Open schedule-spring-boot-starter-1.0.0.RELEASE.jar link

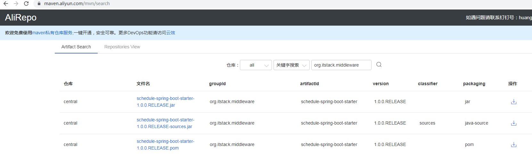pyautogui.click(x=166, y=102)
